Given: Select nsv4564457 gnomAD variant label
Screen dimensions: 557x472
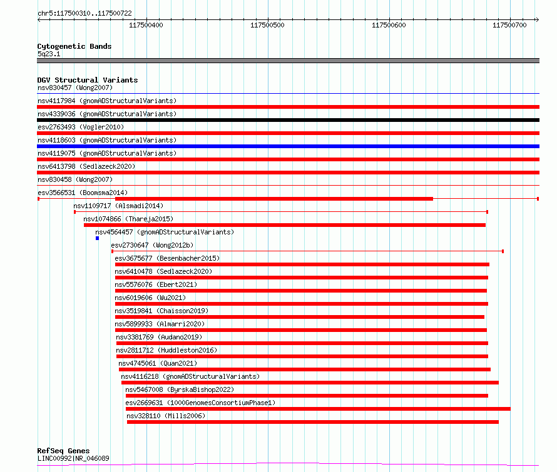Looking at the screenshot, I should (x=165, y=232).
